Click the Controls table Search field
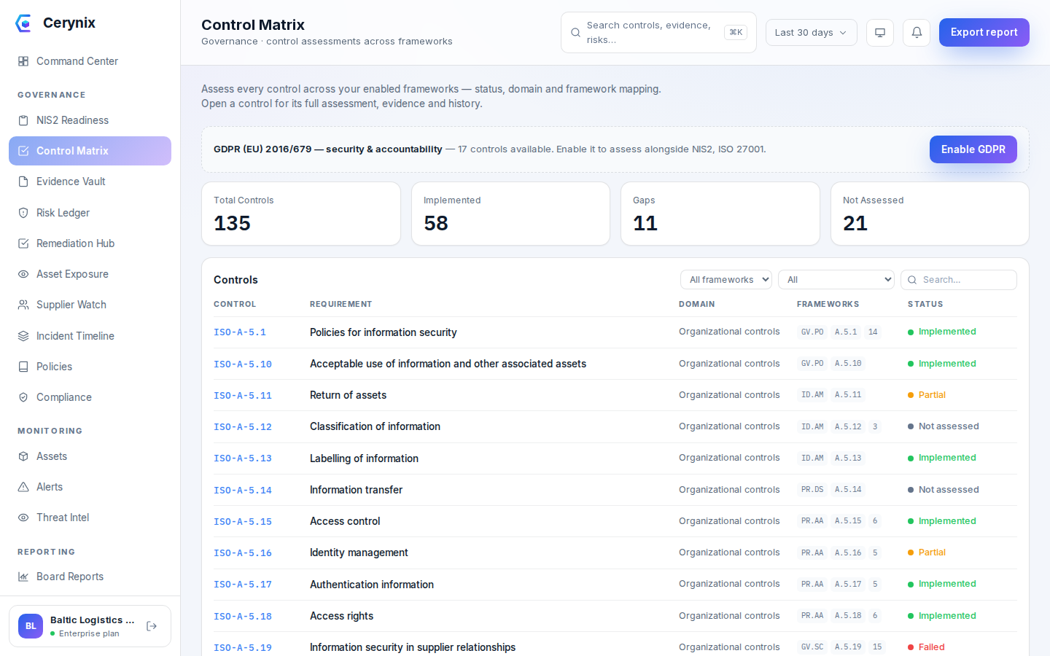This screenshot has width=1050, height=656. (x=958, y=280)
